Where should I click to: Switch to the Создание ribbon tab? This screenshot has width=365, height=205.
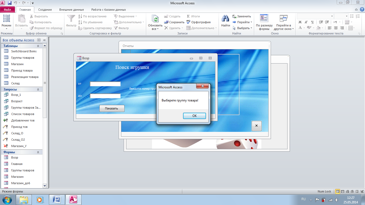coord(45,10)
